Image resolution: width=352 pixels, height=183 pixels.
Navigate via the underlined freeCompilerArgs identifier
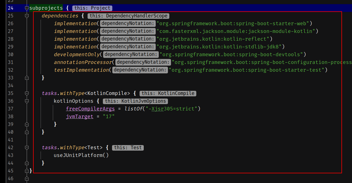click(90, 109)
